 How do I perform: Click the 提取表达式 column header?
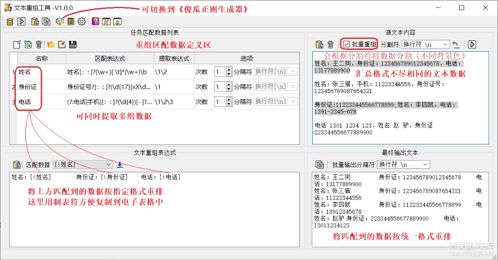click(174, 58)
